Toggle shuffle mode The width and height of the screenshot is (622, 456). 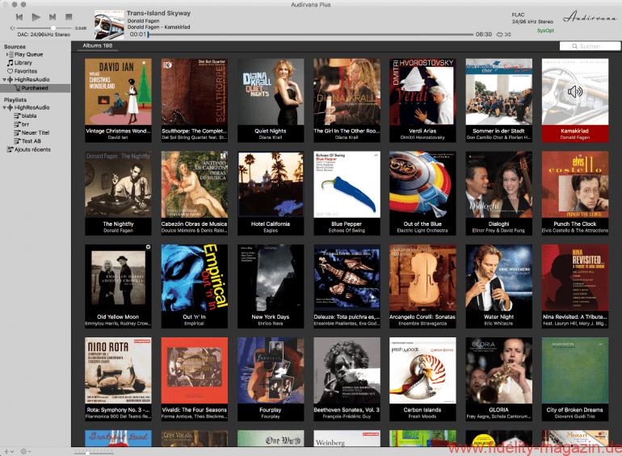click(509, 35)
